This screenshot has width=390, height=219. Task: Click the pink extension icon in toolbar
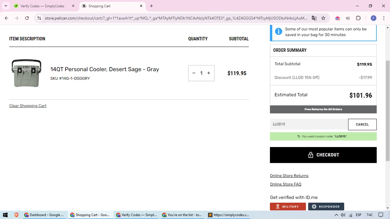click(337, 18)
